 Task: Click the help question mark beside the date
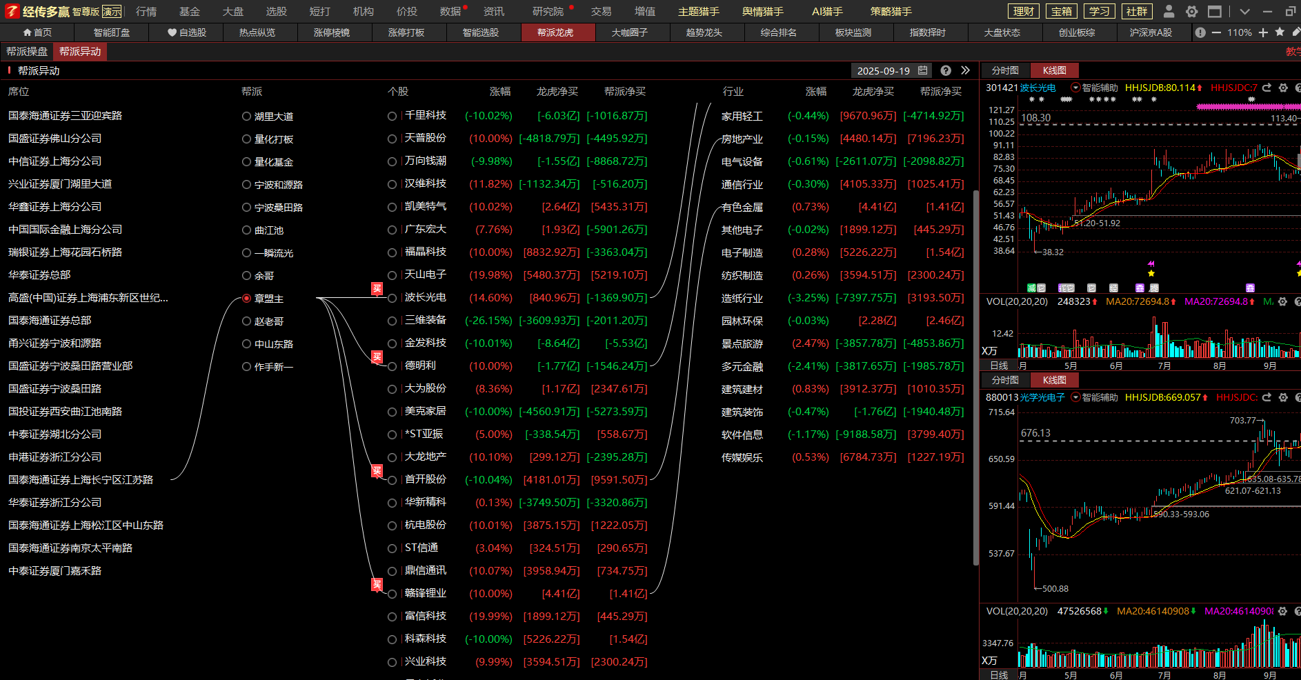pyautogui.click(x=946, y=70)
